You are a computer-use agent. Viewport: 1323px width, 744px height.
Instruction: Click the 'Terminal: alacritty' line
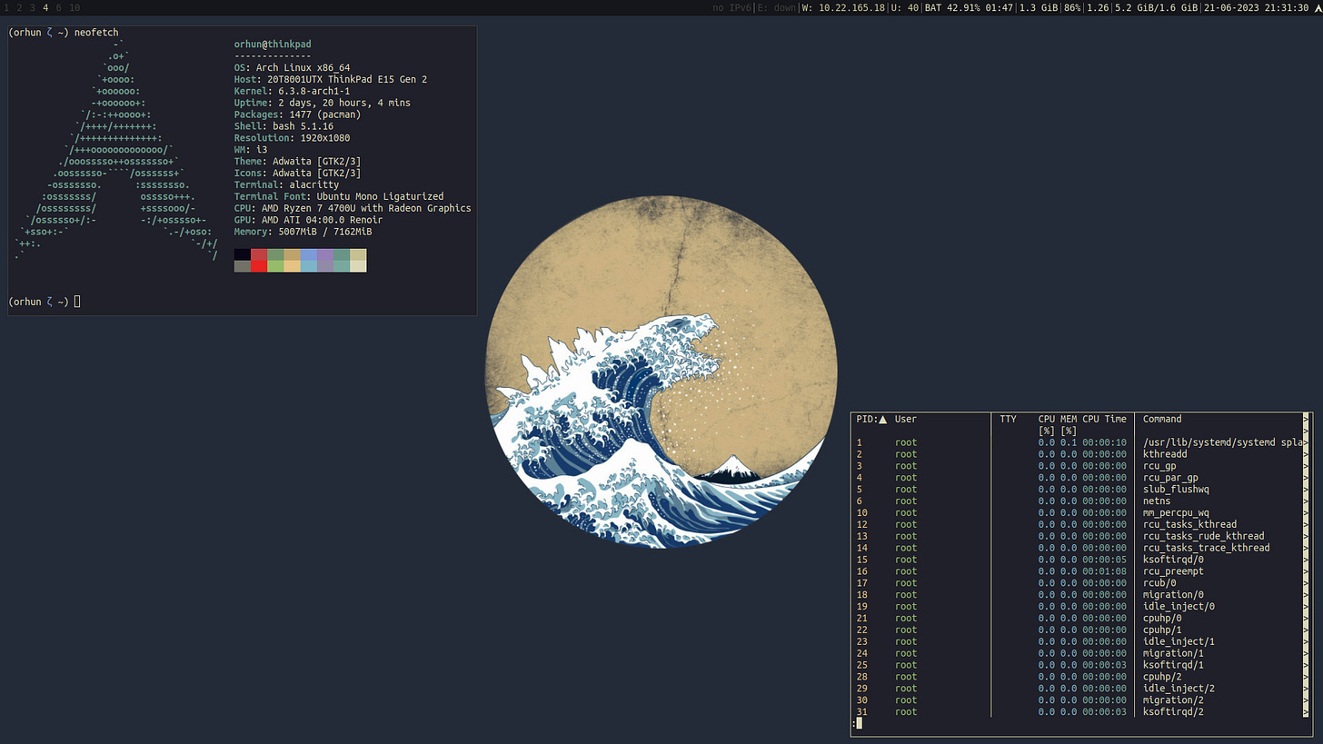tap(286, 184)
